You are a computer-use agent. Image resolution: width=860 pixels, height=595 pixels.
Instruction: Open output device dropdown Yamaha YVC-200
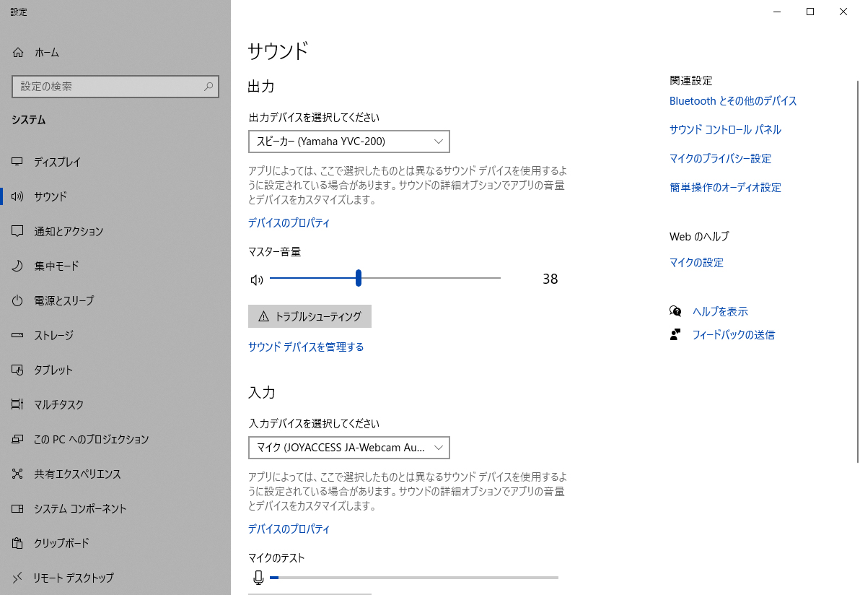point(348,142)
